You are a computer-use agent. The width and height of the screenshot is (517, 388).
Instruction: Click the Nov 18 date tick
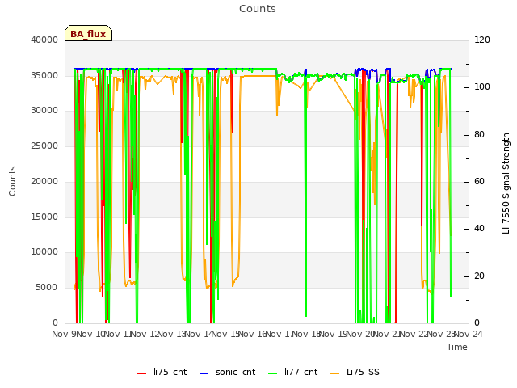pyautogui.click(x=307, y=334)
